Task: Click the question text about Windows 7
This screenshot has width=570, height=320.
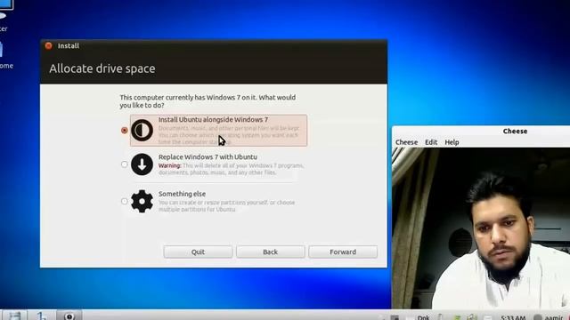Action: coord(208,101)
